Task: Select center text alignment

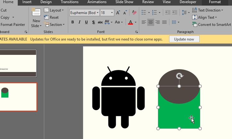Action: pyautogui.click(x=151, y=22)
